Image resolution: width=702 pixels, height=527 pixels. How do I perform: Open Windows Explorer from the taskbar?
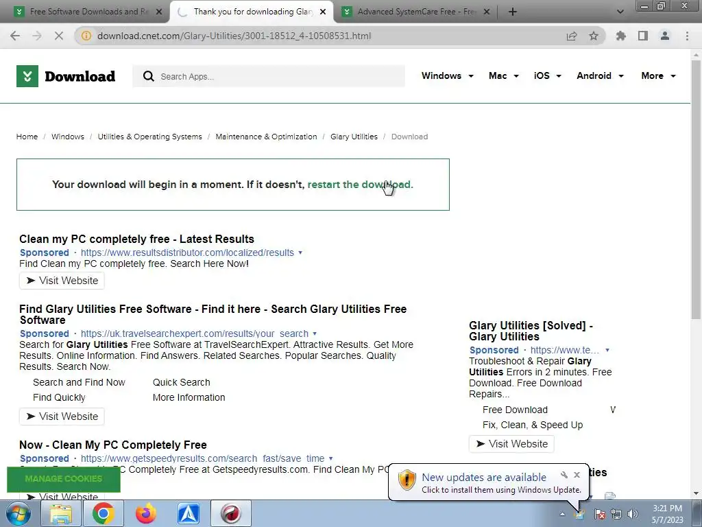(60, 513)
